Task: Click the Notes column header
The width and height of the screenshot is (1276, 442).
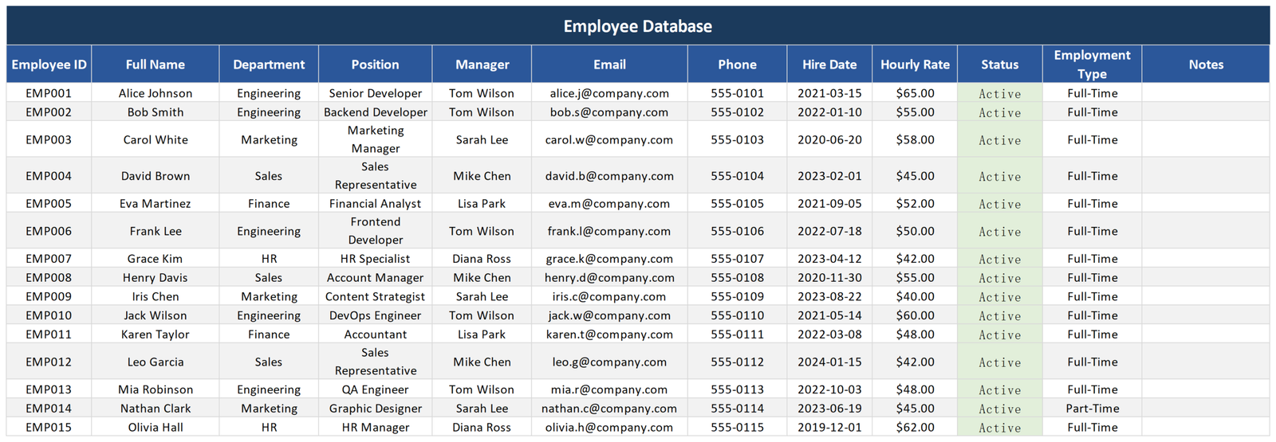Action: [1206, 65]
